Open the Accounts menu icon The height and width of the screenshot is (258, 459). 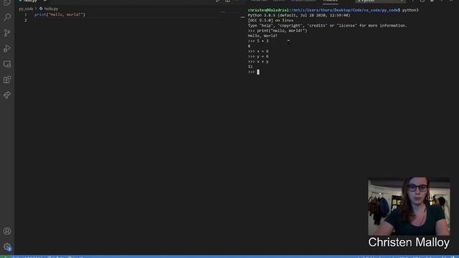pos(7,231)
